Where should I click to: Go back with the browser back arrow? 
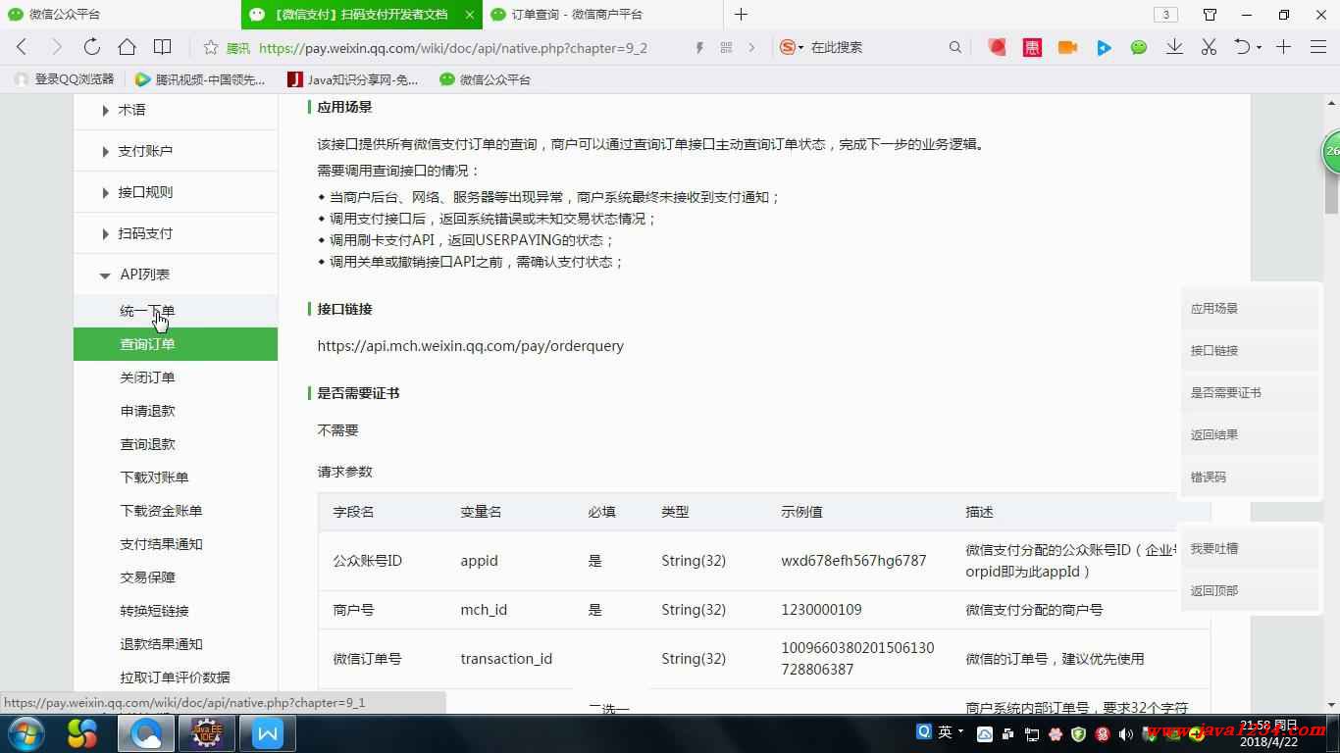click(22, 47)
